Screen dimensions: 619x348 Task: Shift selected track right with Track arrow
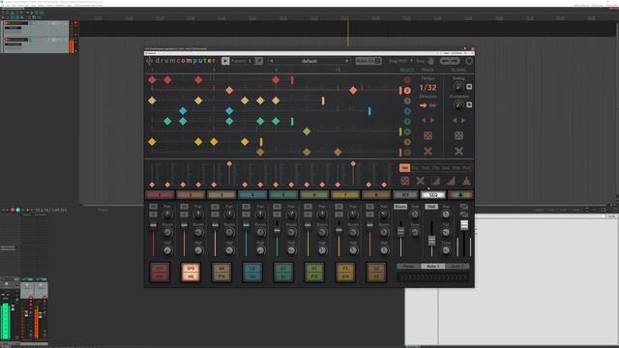coord(432,120)
